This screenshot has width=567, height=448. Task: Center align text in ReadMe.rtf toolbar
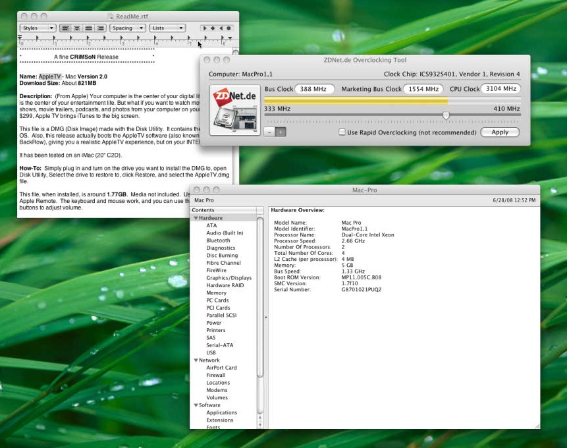pos(77,28)
